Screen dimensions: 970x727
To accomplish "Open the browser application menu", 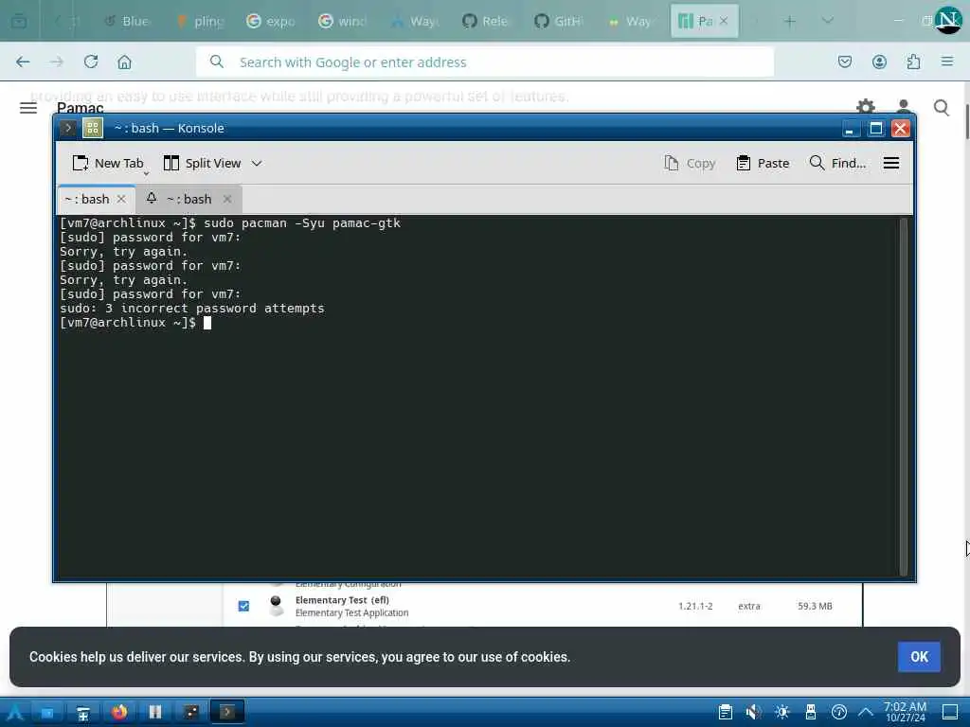I will (x=947, y=62).
